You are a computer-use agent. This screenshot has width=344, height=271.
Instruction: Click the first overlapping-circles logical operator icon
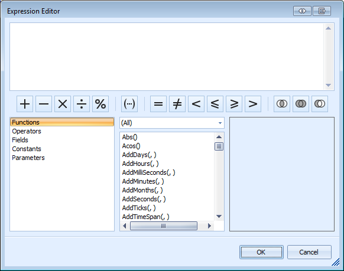(x=282, y=104)
